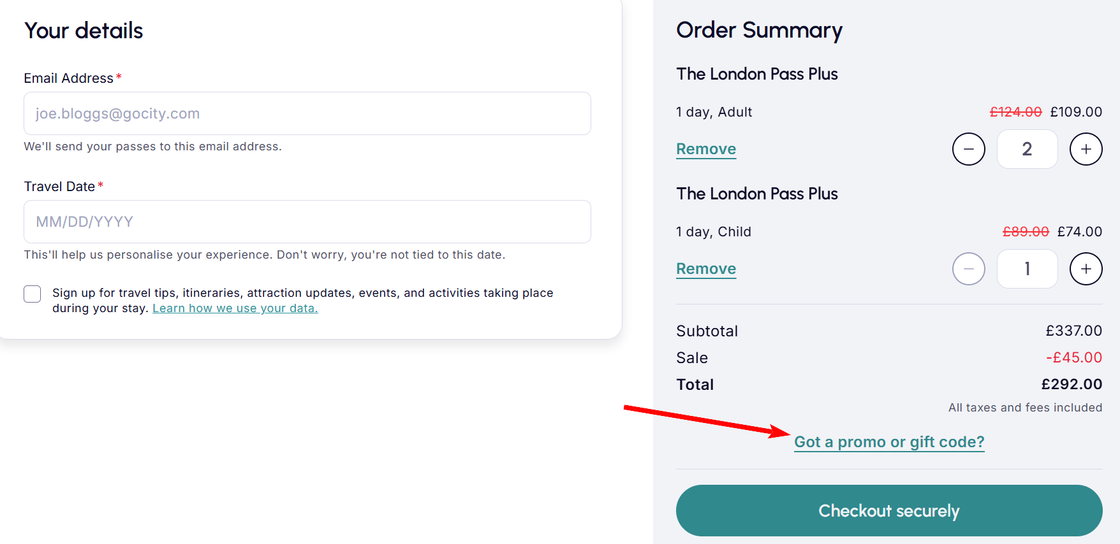Remove the Adult London Pass Plus

click(x=705, y=148)
